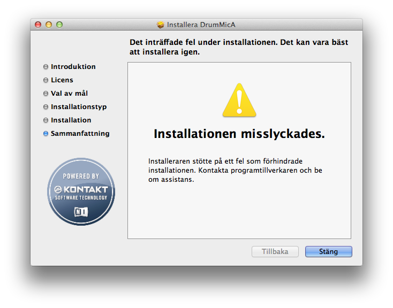The height and width of the screenshot is (308, 393).
Task: Zoom the window with the green button
Action: pyautogui.click(x=59, y=25)
